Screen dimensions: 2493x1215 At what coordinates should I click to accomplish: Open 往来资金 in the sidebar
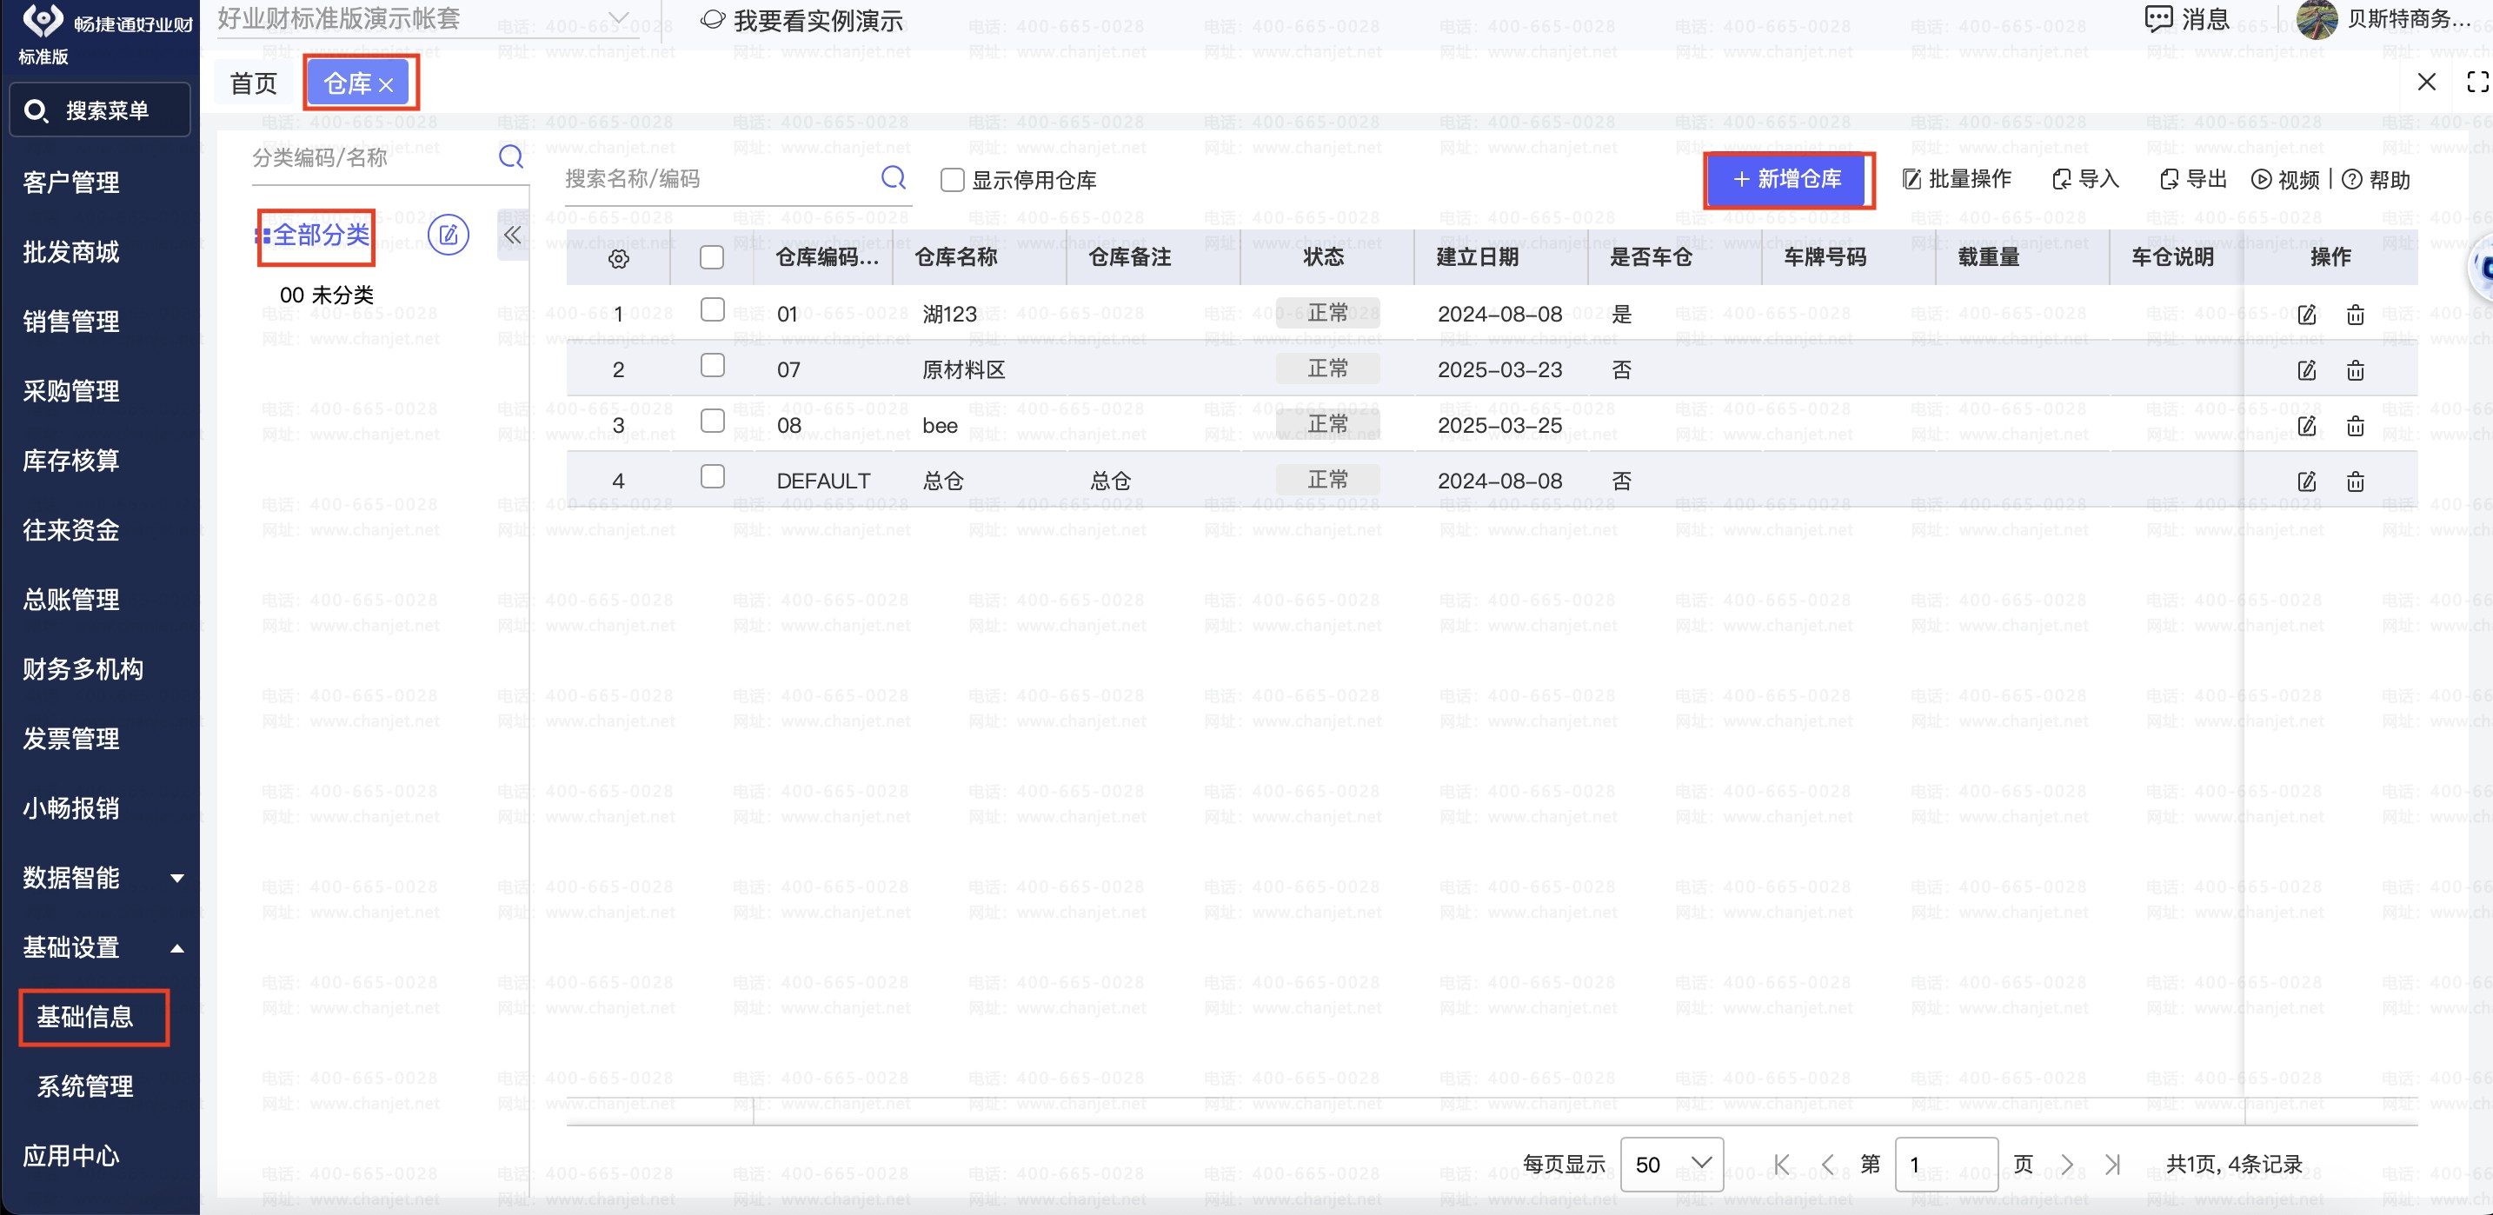[x=71, y=530]
